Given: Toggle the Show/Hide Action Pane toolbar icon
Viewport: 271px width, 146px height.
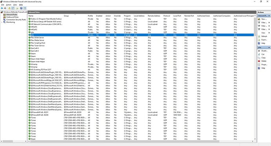Looking at the screenshot, I should 25,8.
